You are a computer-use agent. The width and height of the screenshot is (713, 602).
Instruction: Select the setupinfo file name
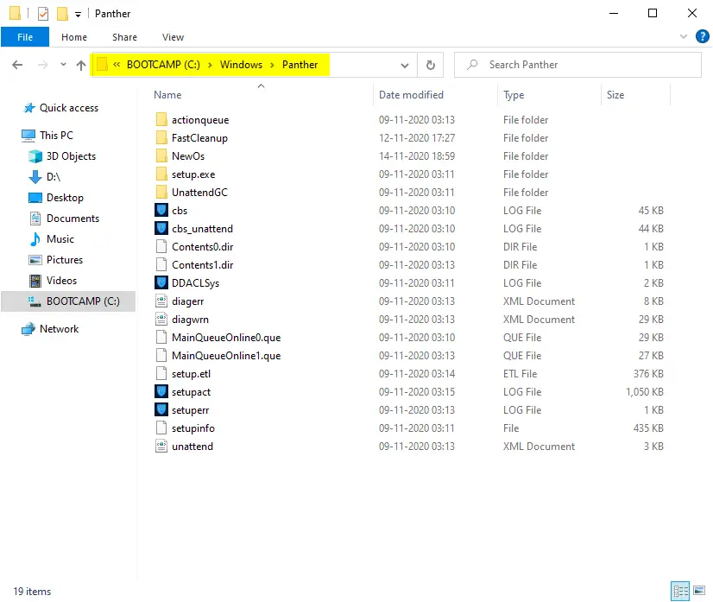pyautogui.click(x=193, y=428)
